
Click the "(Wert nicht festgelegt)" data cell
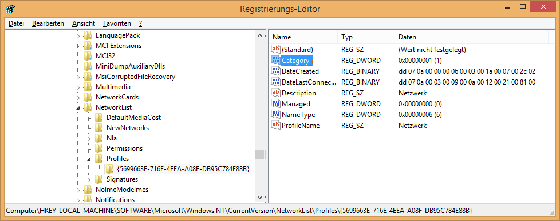pos(432,49)
